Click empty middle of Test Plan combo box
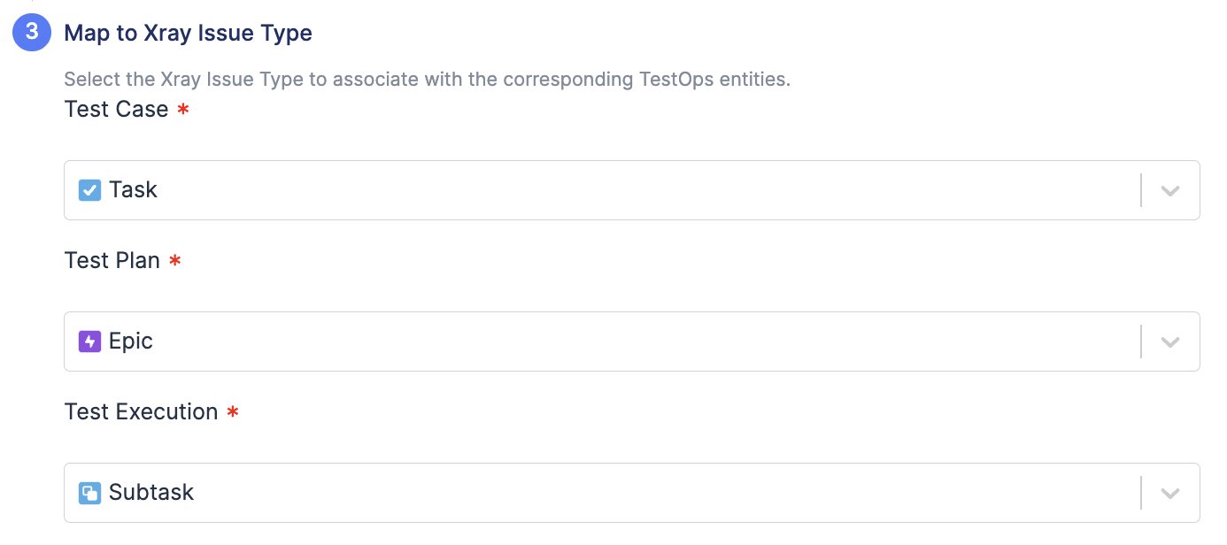Viewport: 1227px width, 545px height. click(620, 342)
